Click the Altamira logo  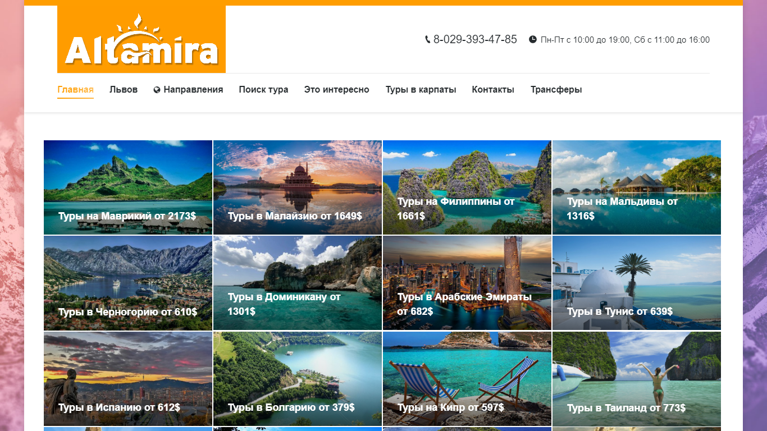[141, 39]
